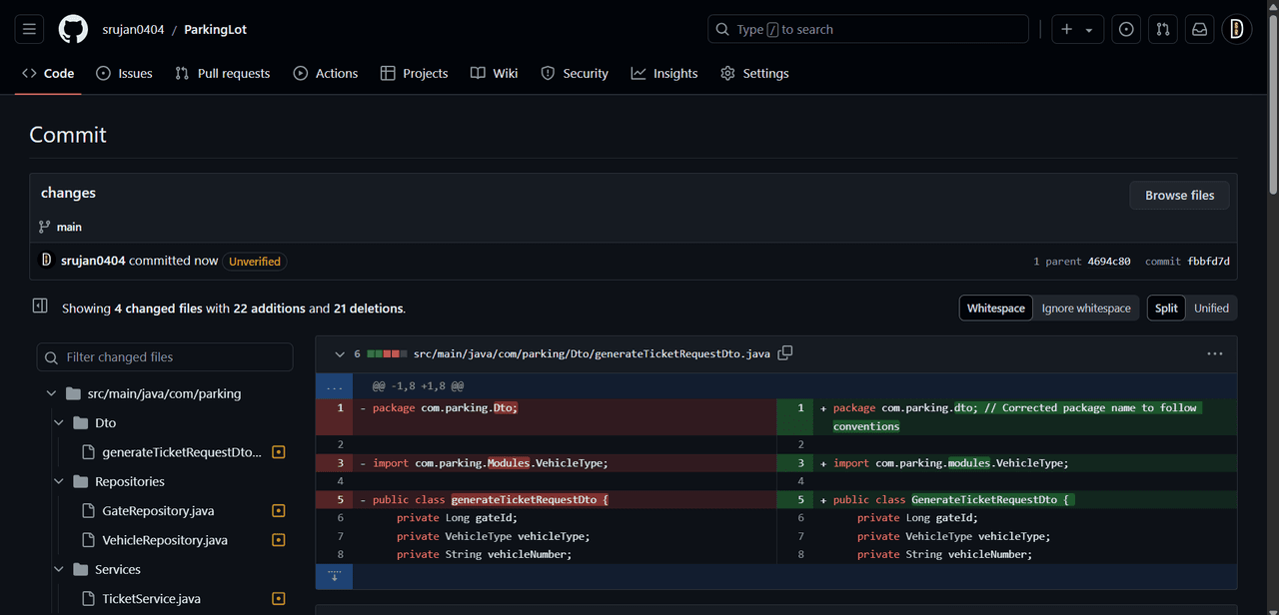Open the diff file options menu
Screen dimensions: 1279x615
point(1214,353)
